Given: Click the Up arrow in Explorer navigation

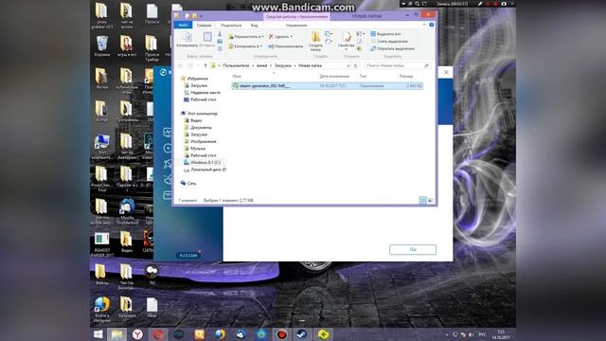Looking at the screenshot, I should tap(205, 65).
